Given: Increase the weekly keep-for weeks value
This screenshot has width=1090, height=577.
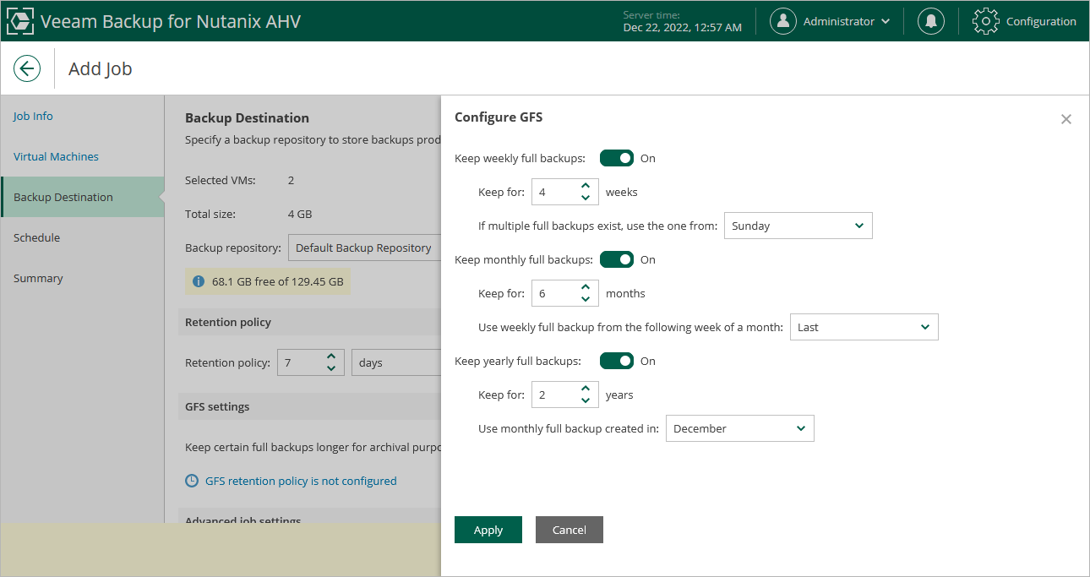Looking at the screenshot, I should 586,187.
